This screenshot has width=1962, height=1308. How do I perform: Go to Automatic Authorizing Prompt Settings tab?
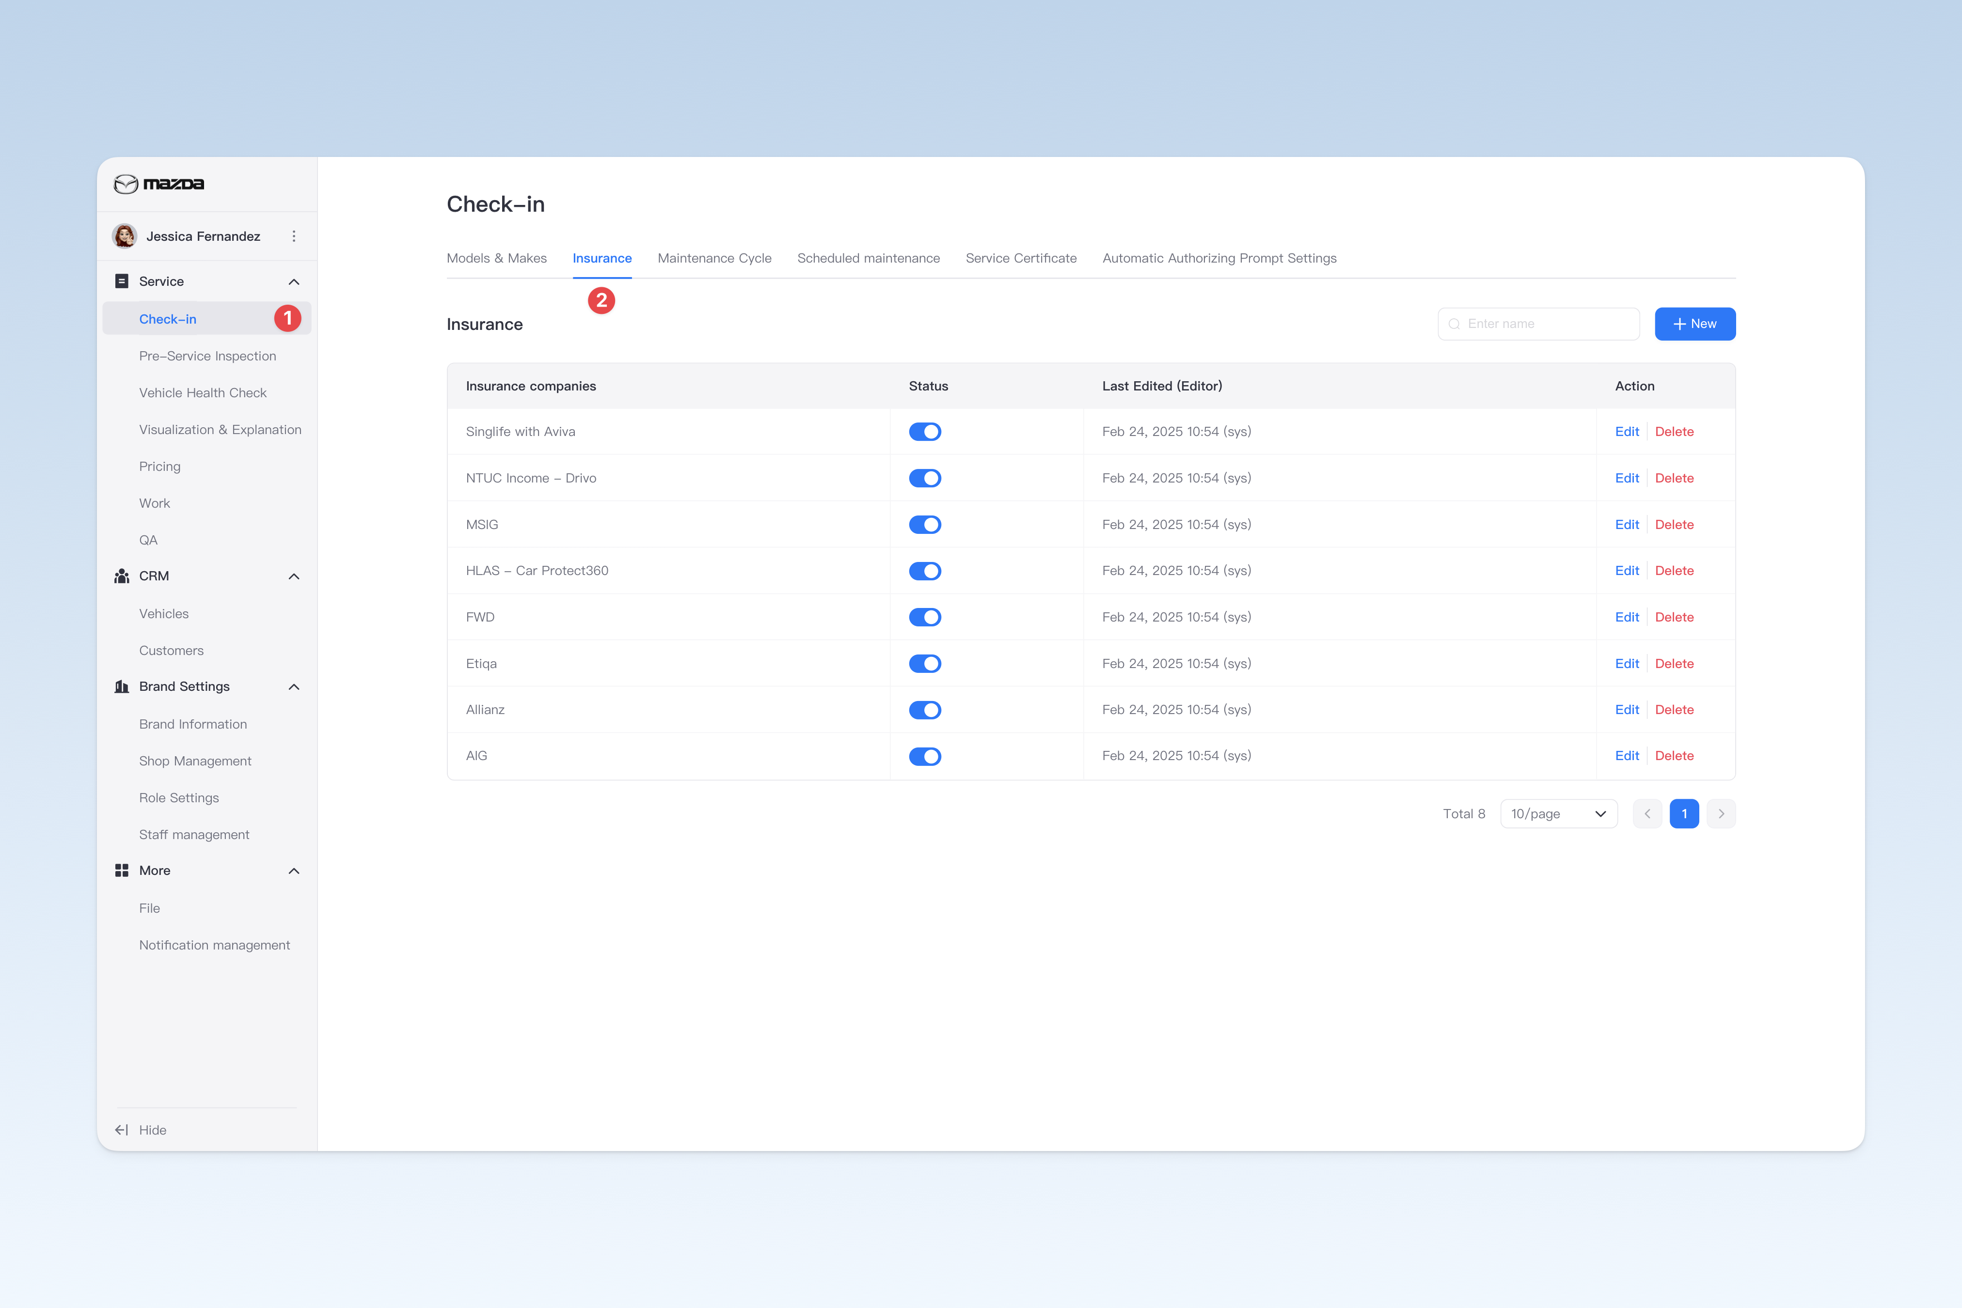(x=1219, y=259)
